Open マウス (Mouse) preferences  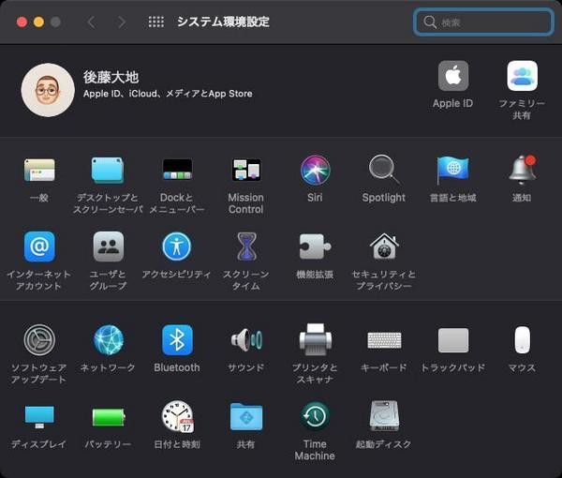click(523, 340)
